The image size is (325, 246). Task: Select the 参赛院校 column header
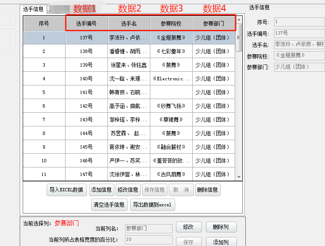click(x=171, y=24)
